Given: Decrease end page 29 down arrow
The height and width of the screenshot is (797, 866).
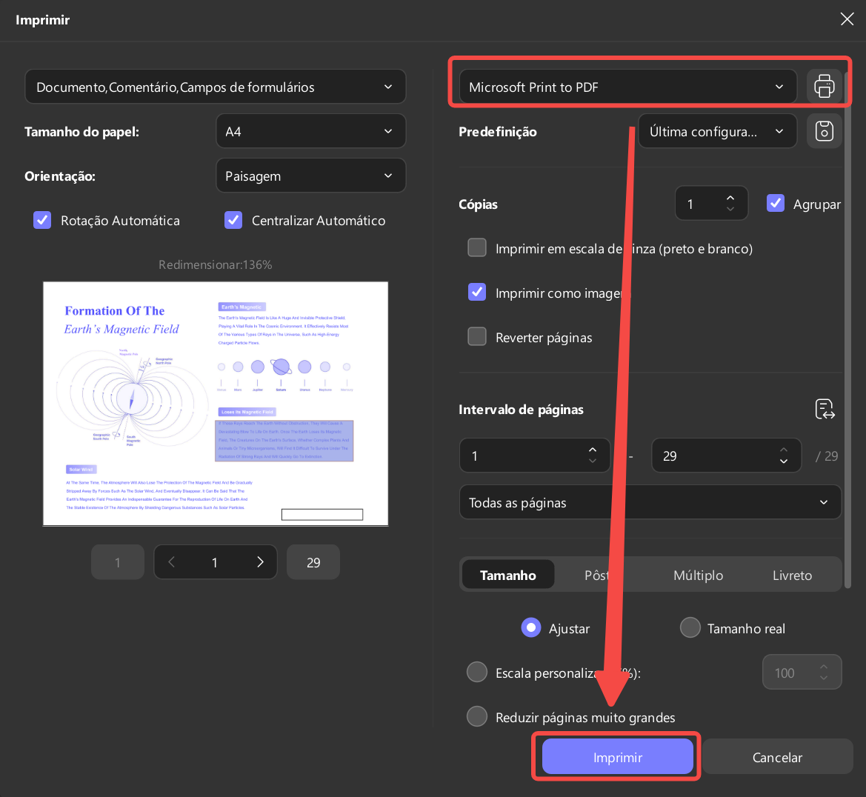Looking at the screenshot, I should [784, 461].
